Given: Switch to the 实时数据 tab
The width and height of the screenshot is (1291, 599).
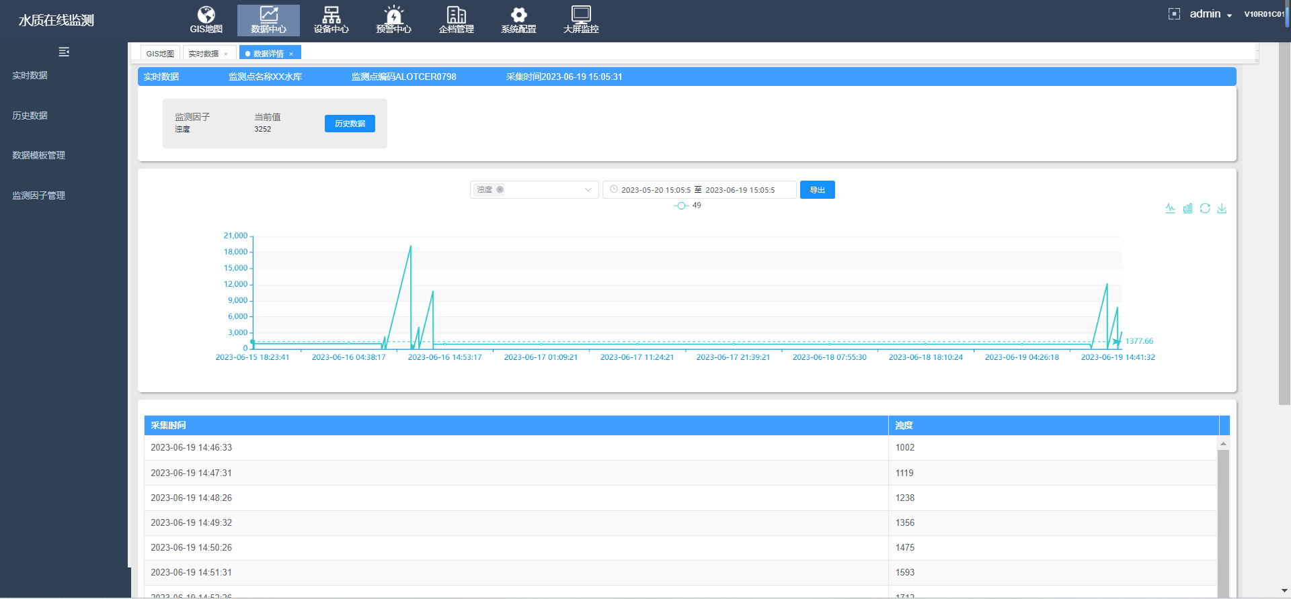Looking at the screenshot, I should (x=203, y=54).
